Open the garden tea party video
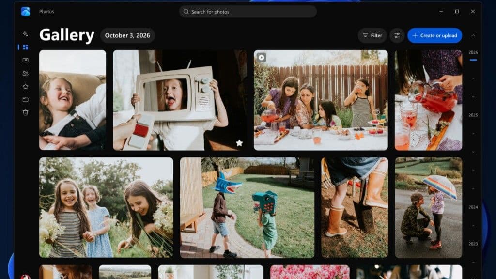 pyautogui.click(x=321, y=100)
